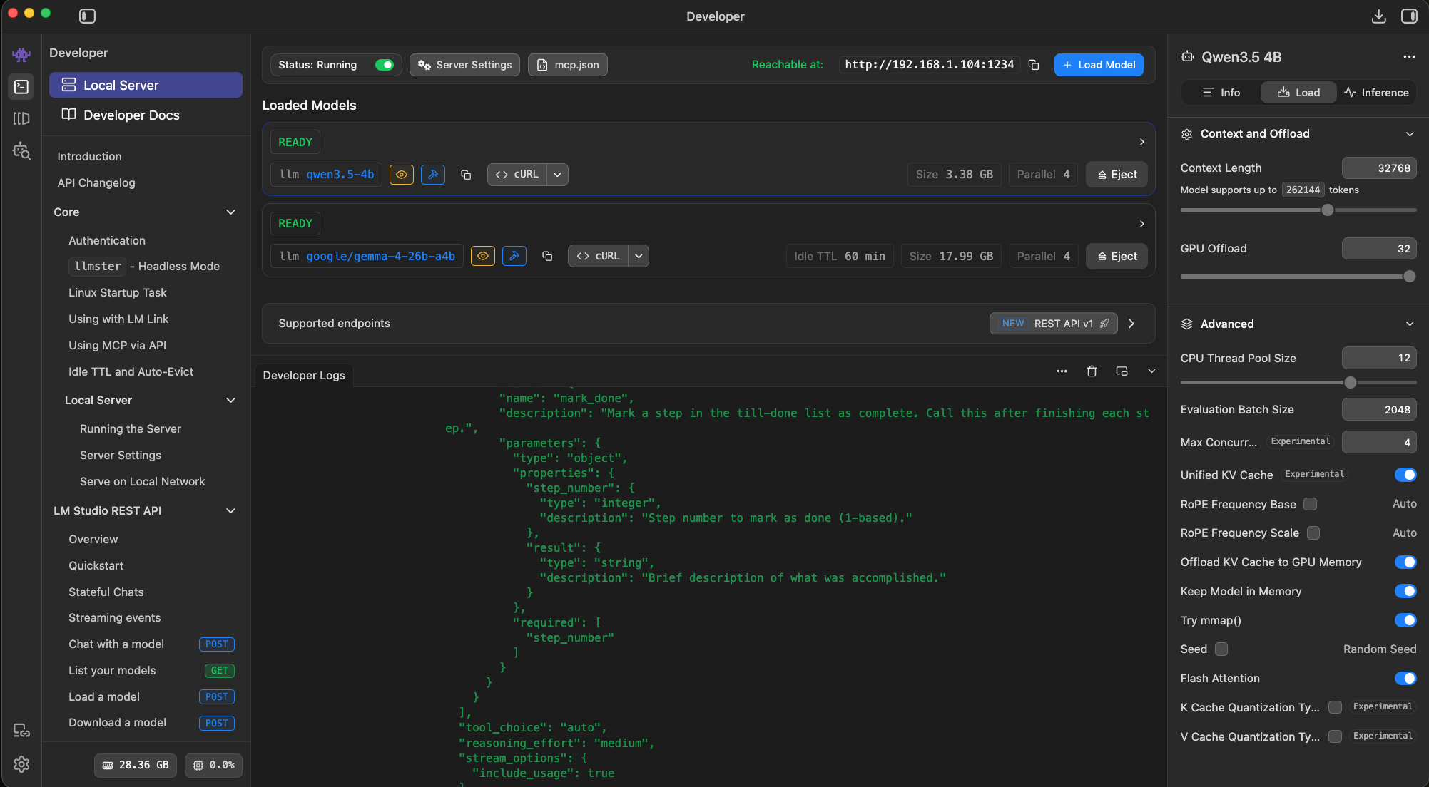
Task: Open the app settings gear in the left rail
Action: (21, 764)
